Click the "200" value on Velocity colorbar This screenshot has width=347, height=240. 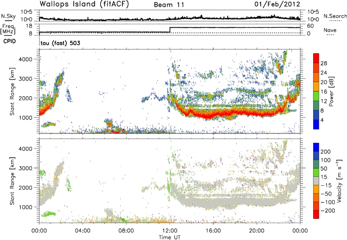coord(326,152)
